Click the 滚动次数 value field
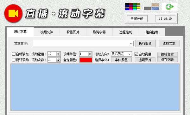This screenshot has height=115, width=190. pyautogui.click(x=52, y=60)
